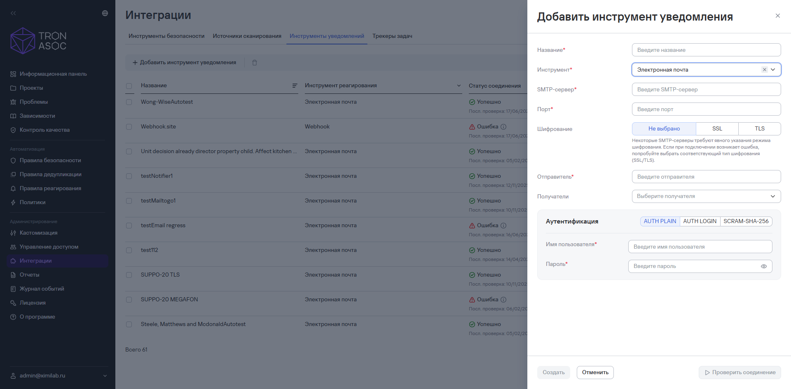Check the SUPPO-20 MEGAFON row checkbox
This screenshot has width=791, height=389.
coord(129,300)
